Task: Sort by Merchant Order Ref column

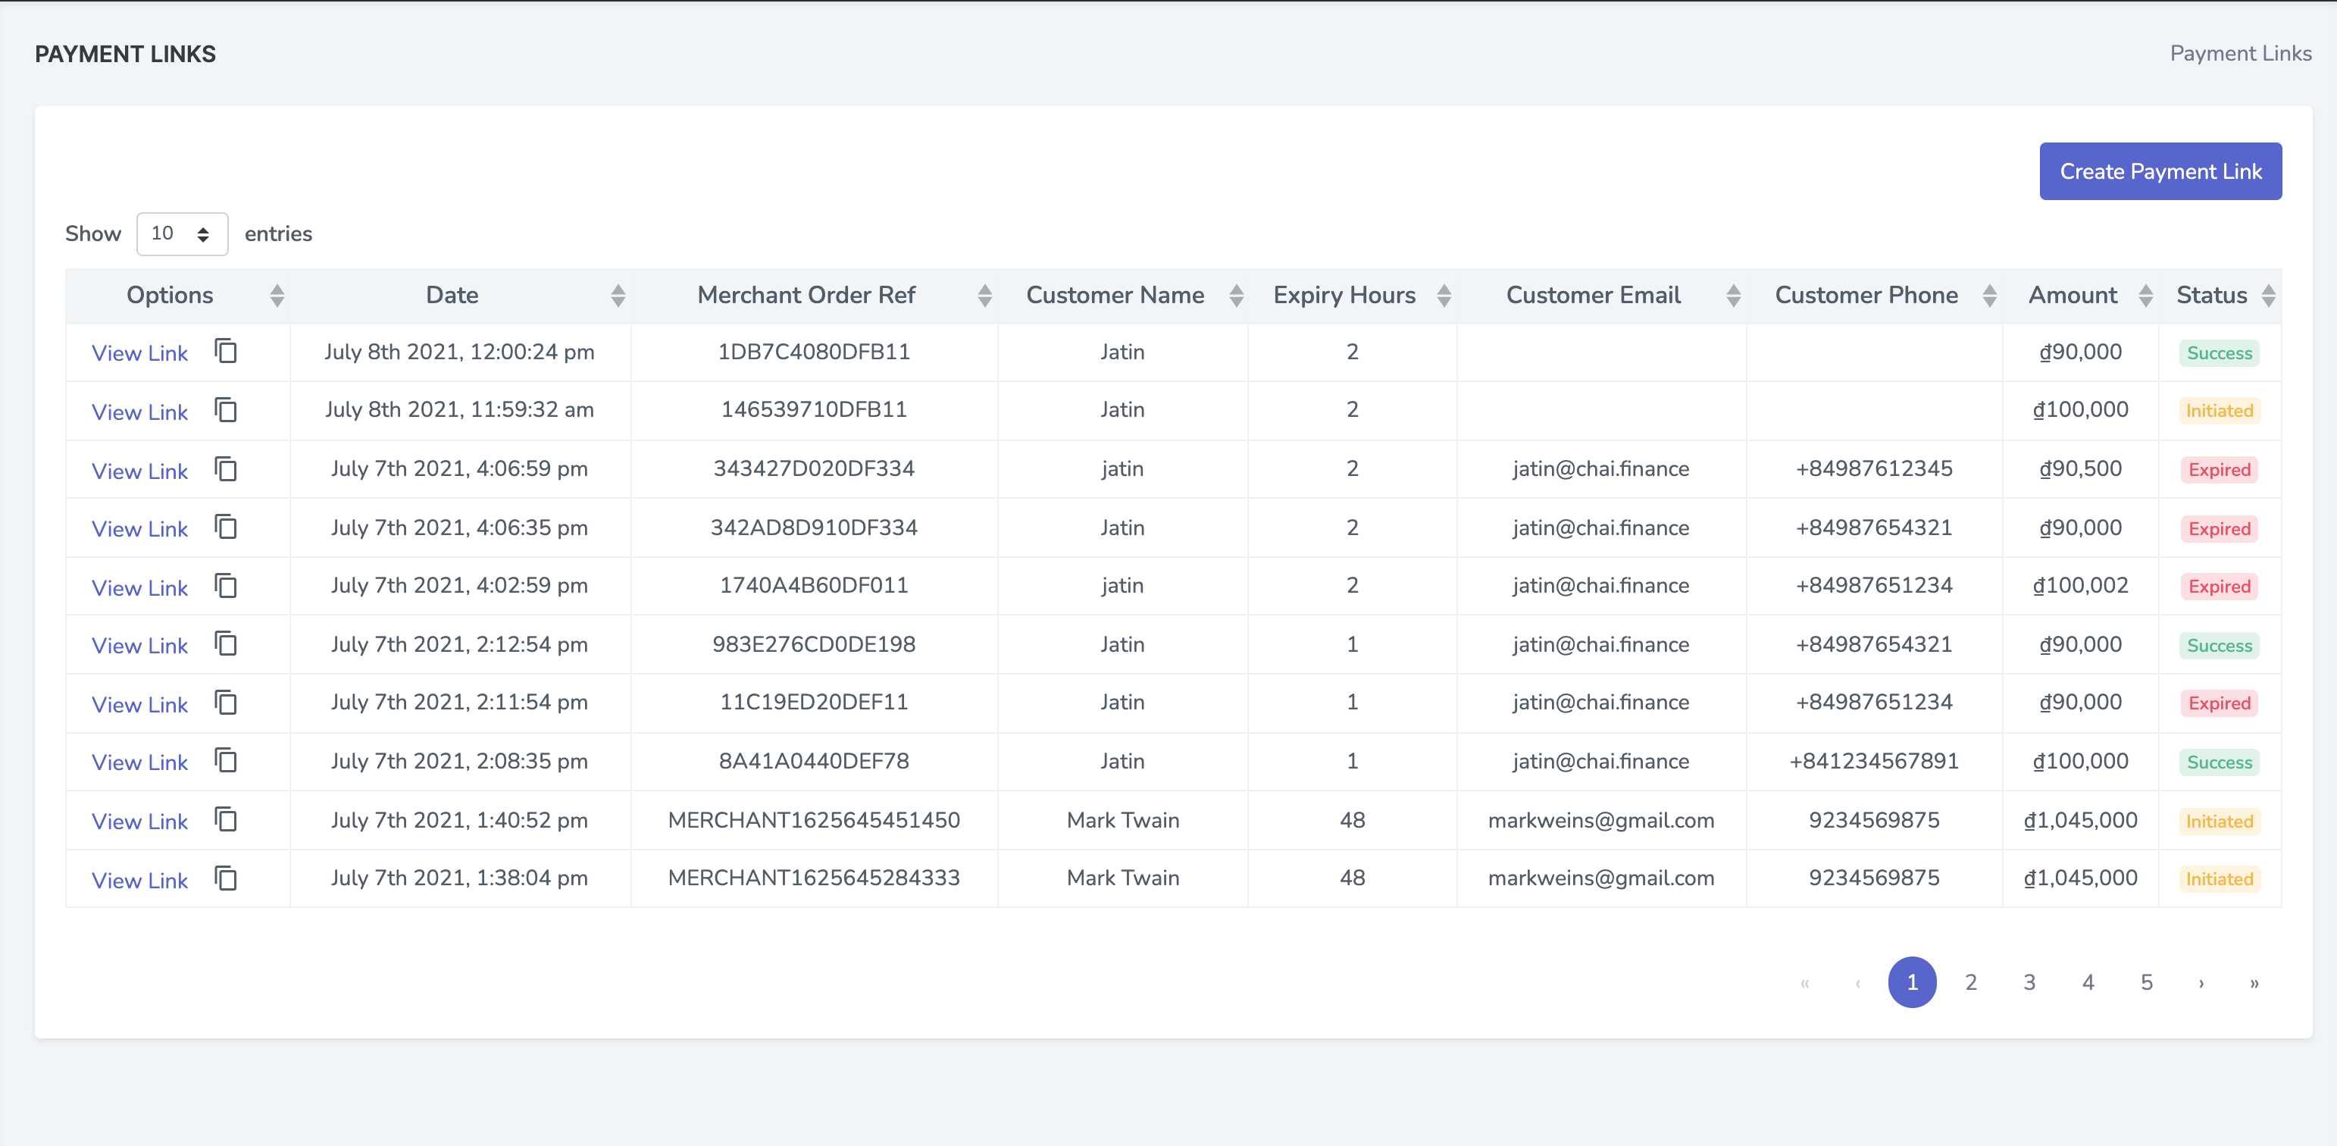Action: point(984,296)
